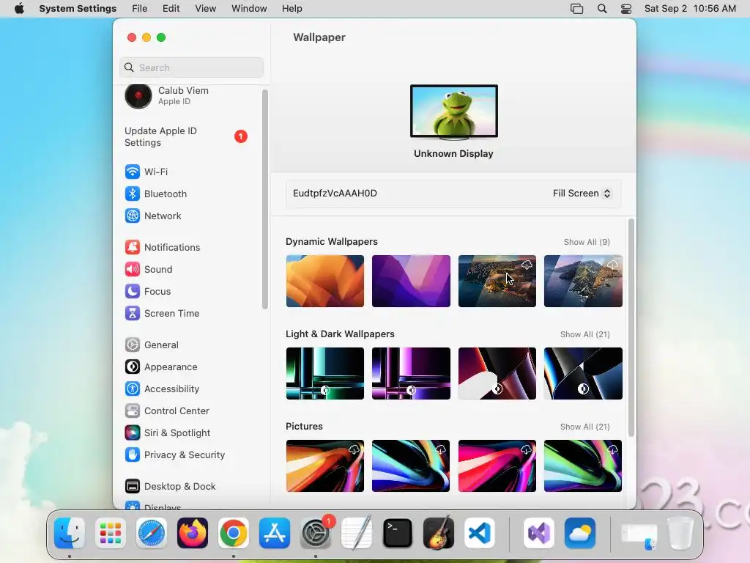The width and height of the screenshot is (750, 563).
Task: Open the Apple menu
Action: click(19, 9)
